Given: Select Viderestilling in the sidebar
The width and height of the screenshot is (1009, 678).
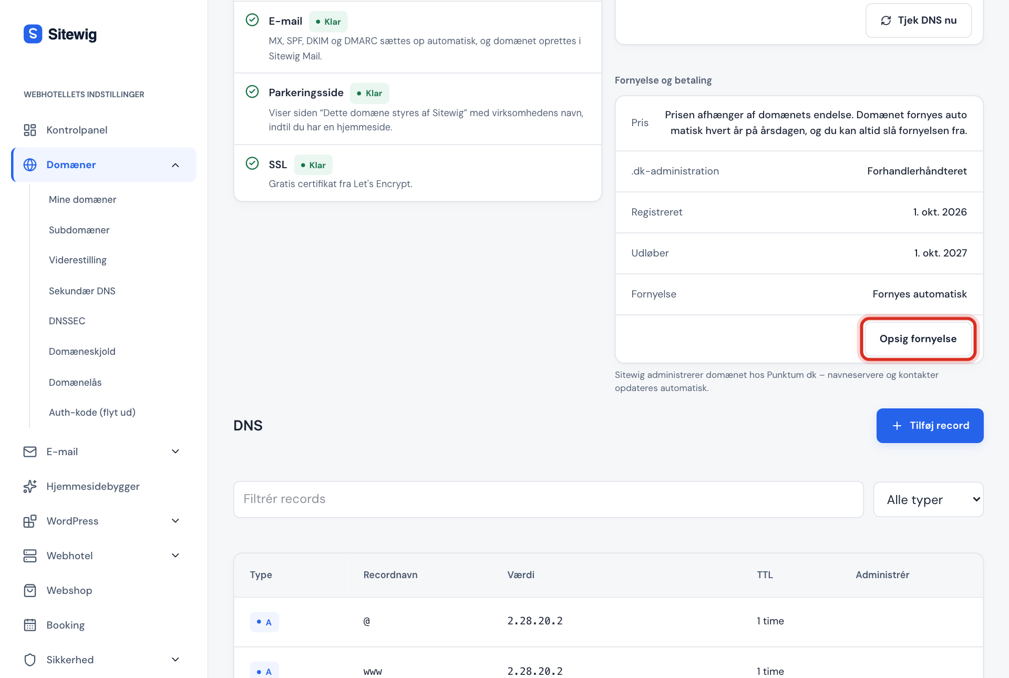Looking at the screenshot, I should coord(78,260).
